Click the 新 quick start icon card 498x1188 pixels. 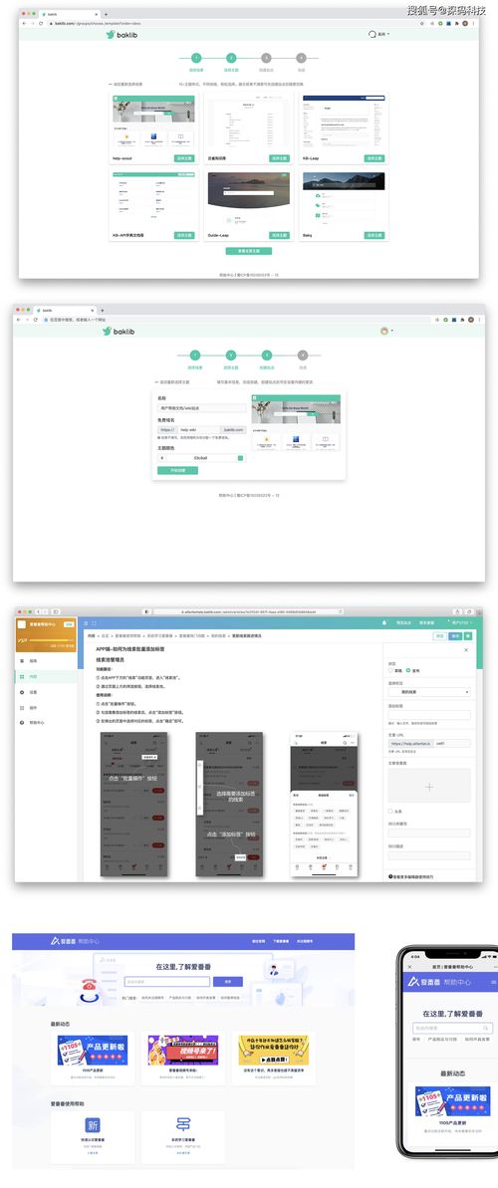(x=92, y=1124)
